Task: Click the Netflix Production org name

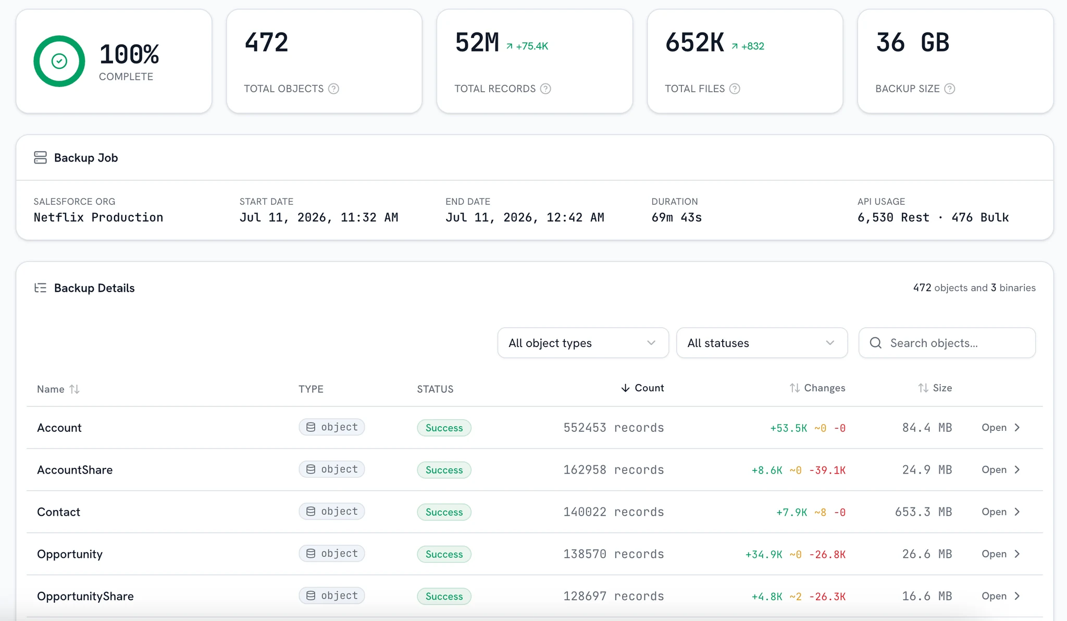Action: point(98,217)
